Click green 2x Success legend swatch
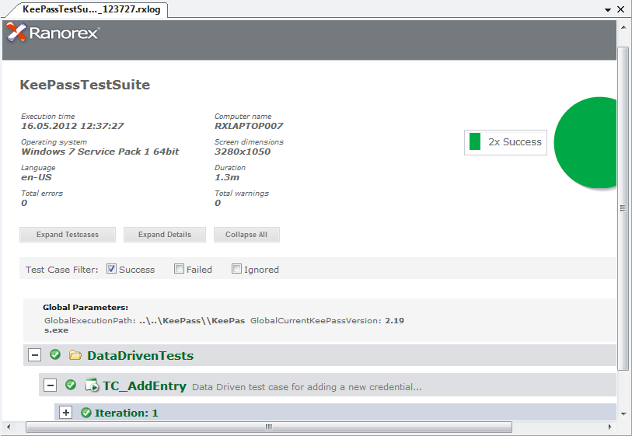This screenshot has height=436, width=632. pyautogui.click(x=475, y=142)
